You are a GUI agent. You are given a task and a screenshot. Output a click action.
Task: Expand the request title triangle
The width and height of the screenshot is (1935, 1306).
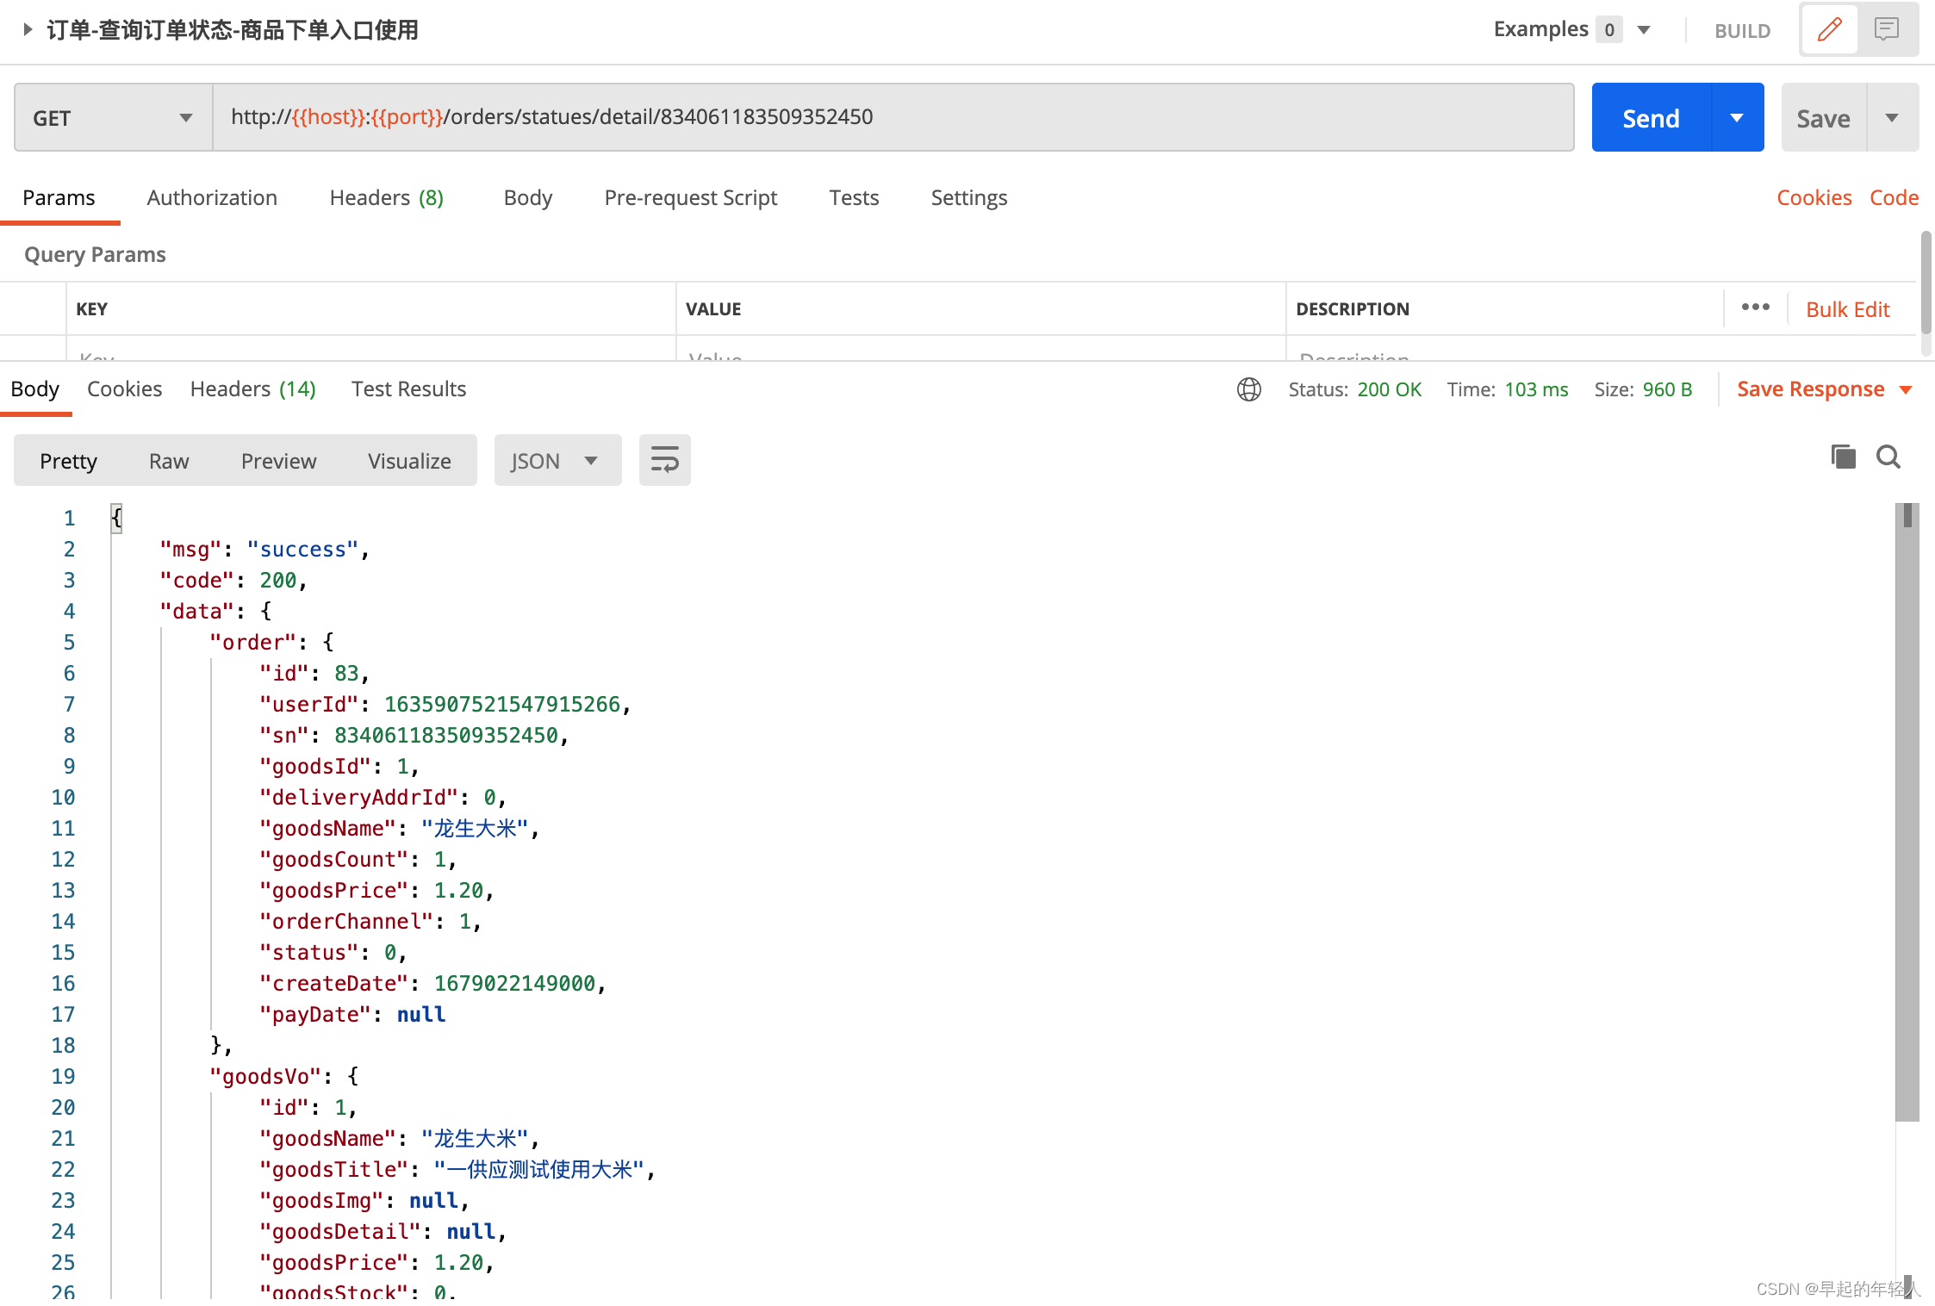click(x=28, y=29)
